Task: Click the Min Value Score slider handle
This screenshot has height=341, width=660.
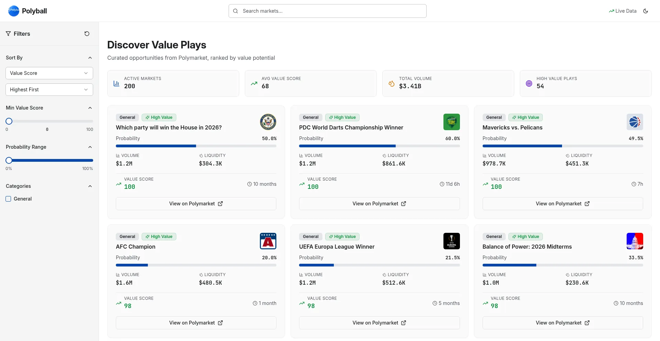Action: [9, 121]
